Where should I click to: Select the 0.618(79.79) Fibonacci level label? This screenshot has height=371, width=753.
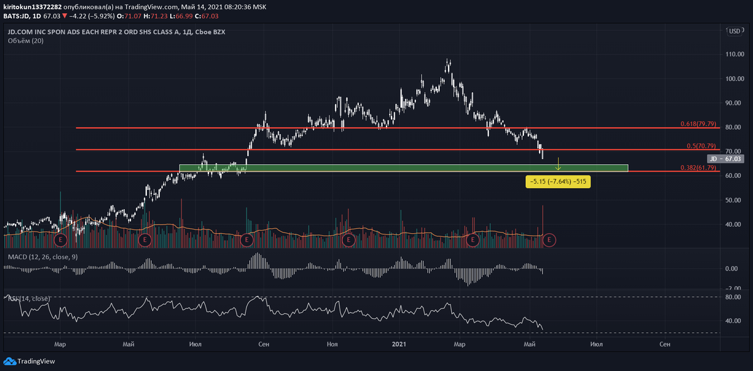698,124
